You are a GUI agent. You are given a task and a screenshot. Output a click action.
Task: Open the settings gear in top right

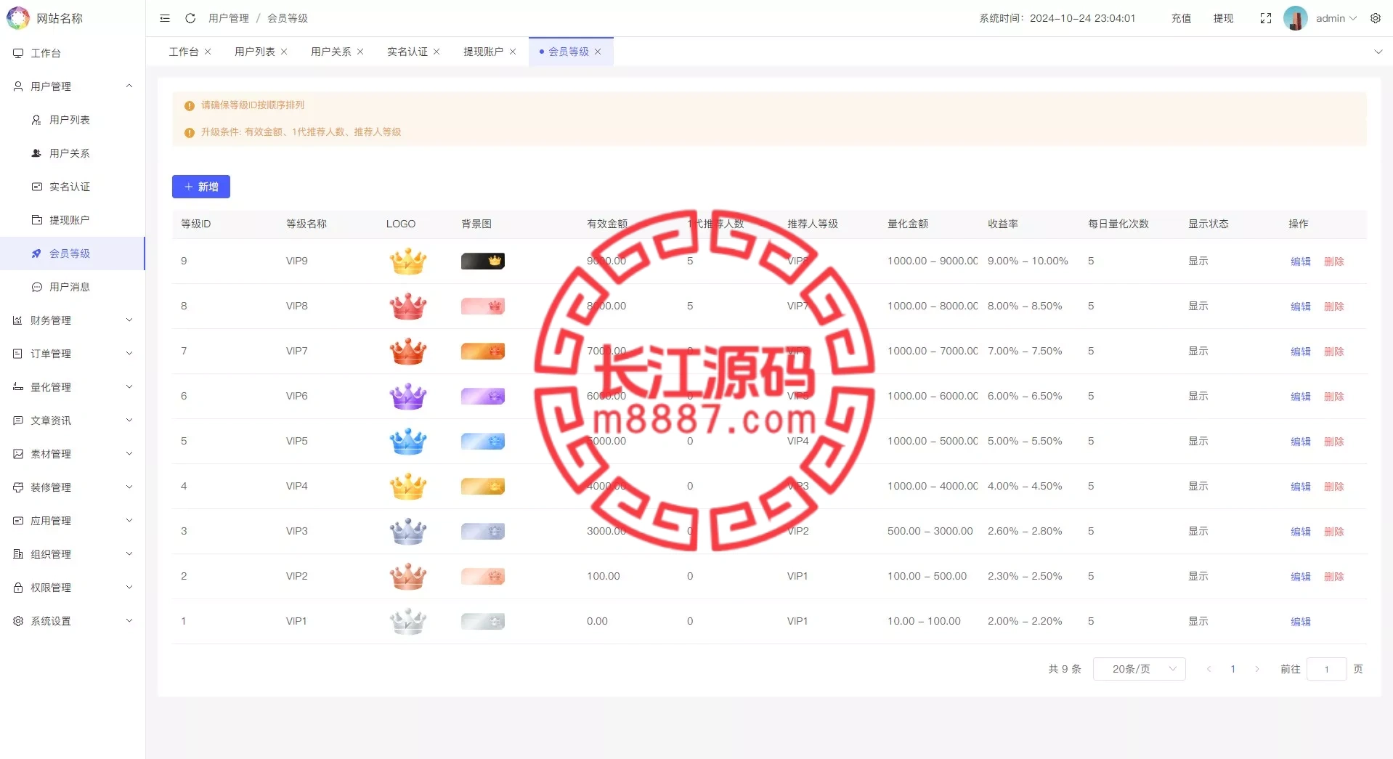point(1376,18)
